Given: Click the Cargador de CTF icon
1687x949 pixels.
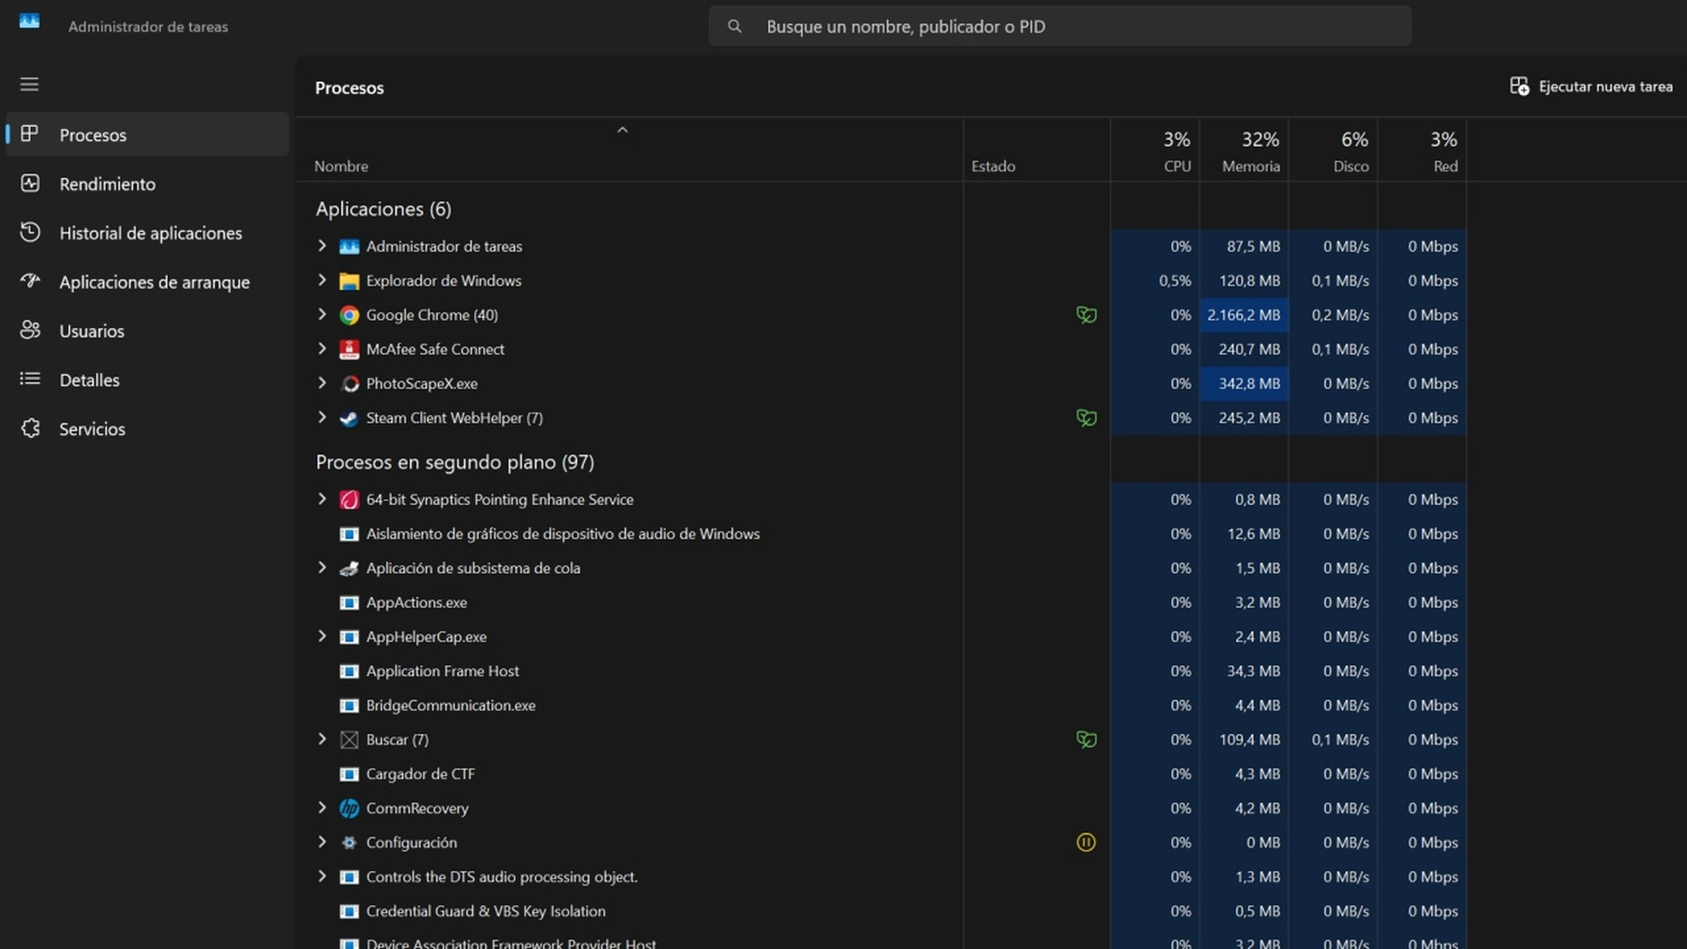Looking at the screenshot, I should pyautogui.click(x=349, y=774).
